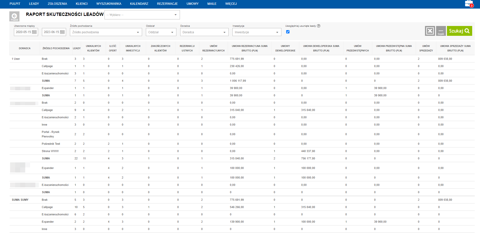480x233 pixels.
Task: Click UMOWA DEWELOPERSKA SUMA BRUTTO header
Action: [321, 48]
